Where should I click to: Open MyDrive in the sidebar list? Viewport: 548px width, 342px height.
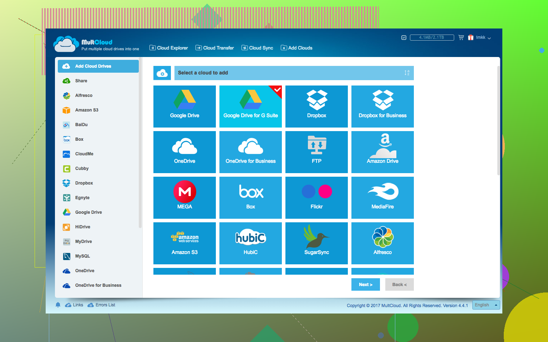tap(98, 242)
